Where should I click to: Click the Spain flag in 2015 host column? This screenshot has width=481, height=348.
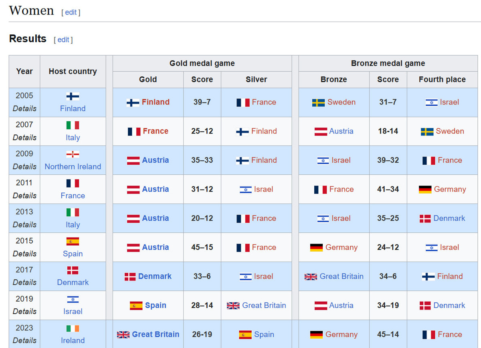pyautogui.click(x=73, y=241)
